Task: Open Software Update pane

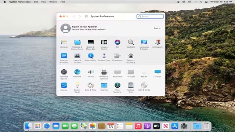Action: [x=64, y=74]
